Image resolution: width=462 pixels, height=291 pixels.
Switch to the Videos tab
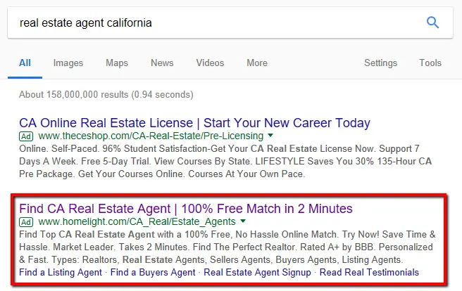(210, 63)
